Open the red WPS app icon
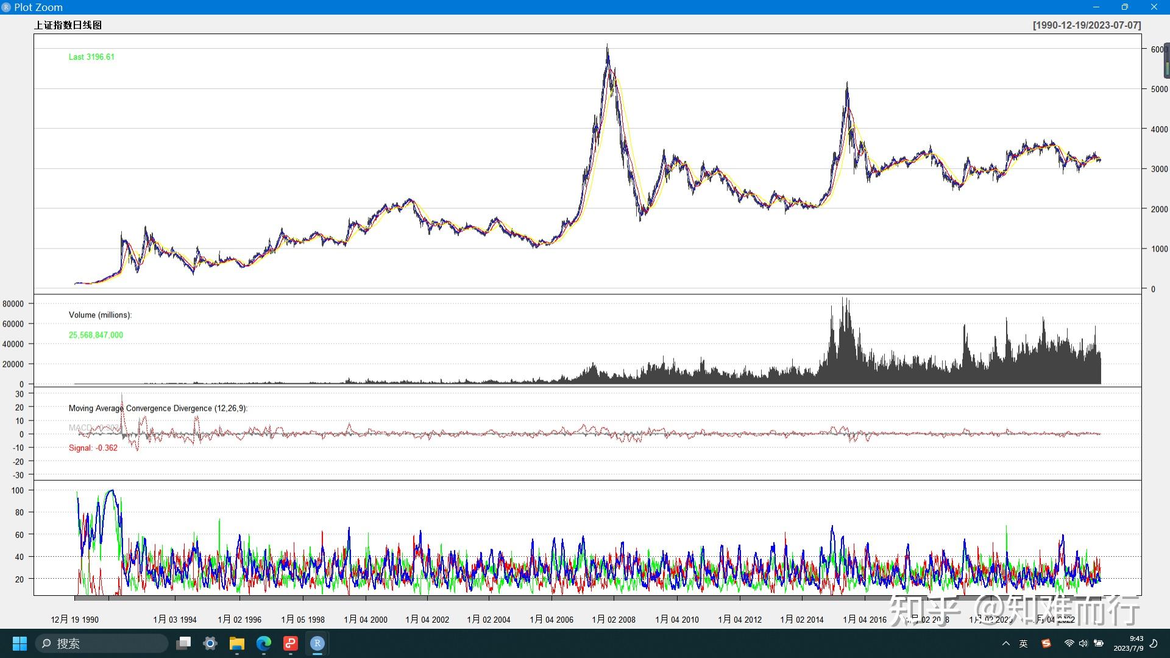Viewport: 1170px width, 658px height. click(x=291, y=643)
